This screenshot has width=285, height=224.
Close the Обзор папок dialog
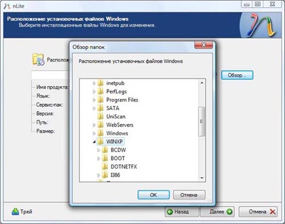203,45
